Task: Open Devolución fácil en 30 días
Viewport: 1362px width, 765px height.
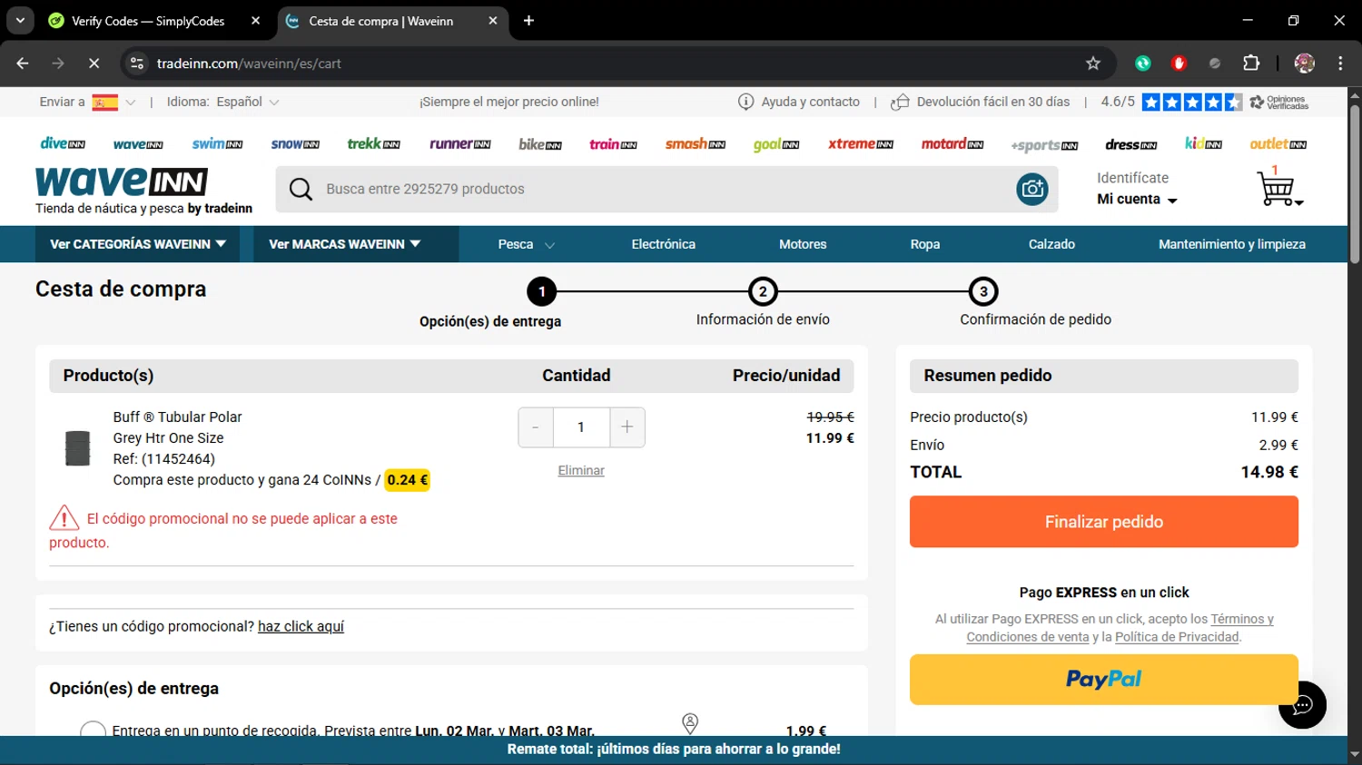Action: point(980,102)
